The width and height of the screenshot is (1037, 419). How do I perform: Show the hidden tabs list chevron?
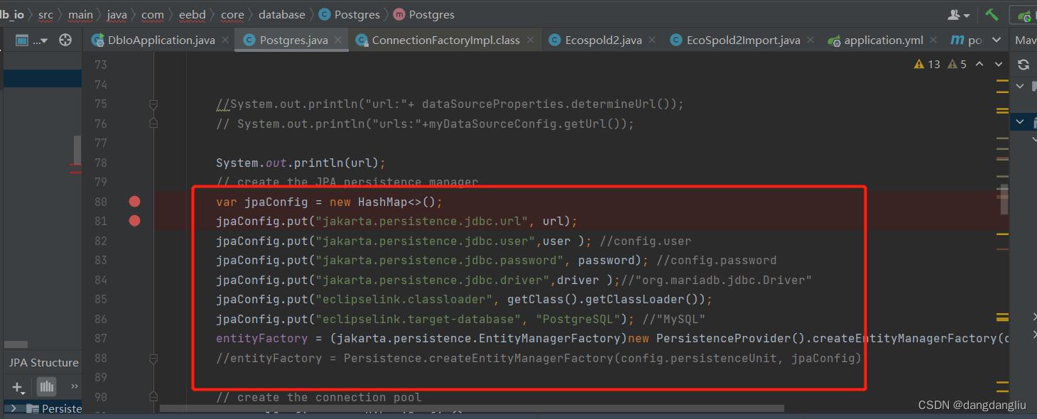point(997,40)
